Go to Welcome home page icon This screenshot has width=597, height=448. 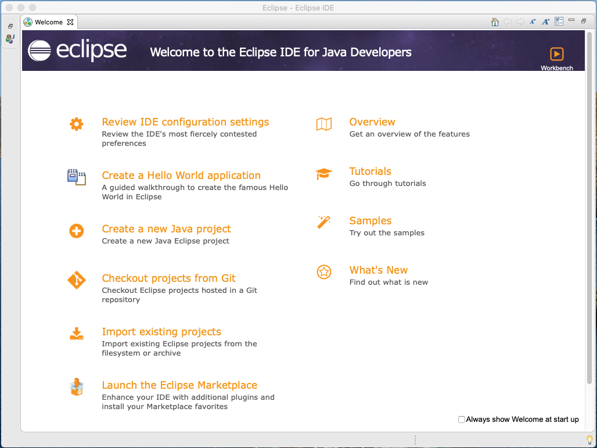(495, 21)
